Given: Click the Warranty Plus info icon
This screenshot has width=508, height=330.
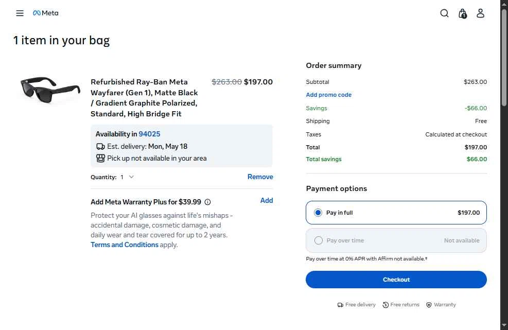Looking at the screenshot, I should 207,202.
